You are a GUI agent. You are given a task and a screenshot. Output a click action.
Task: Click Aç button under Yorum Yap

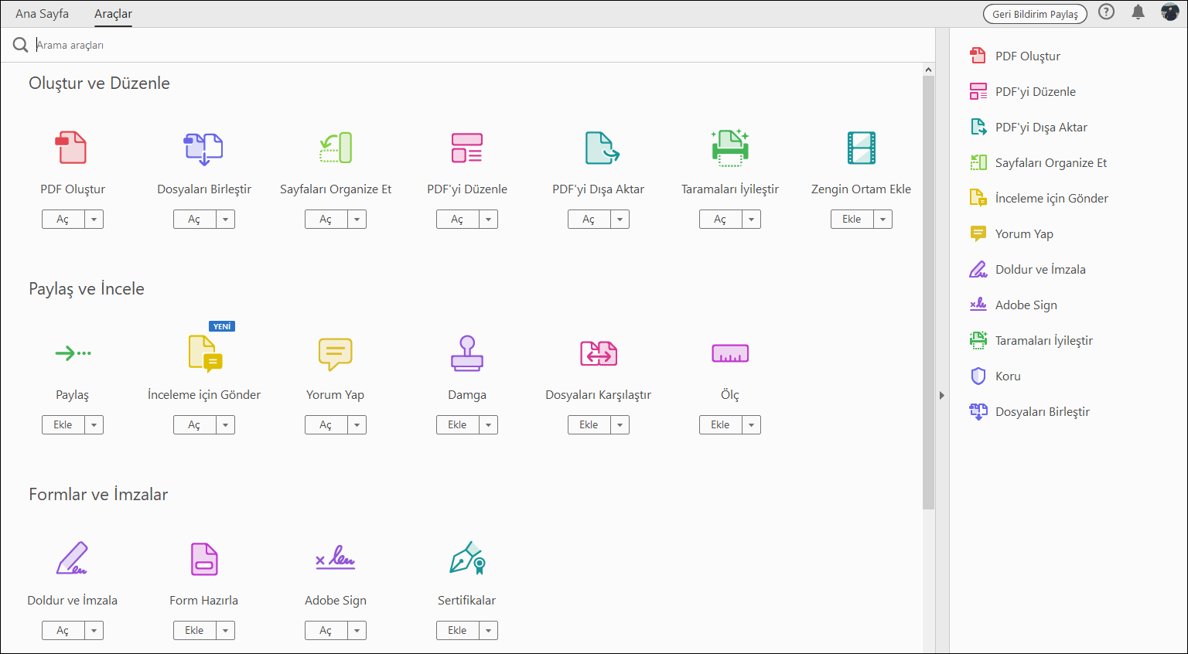click(326, 425)
